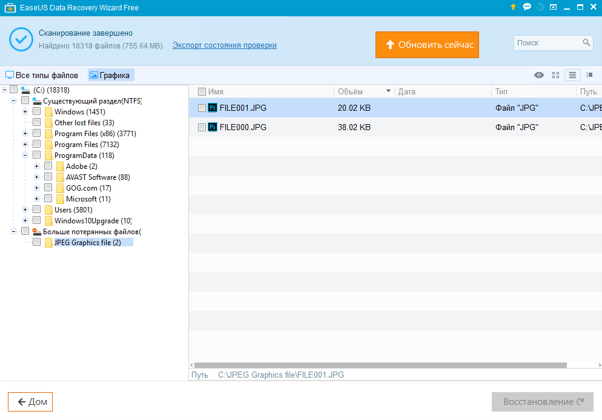Viewport: 602px width, 420px height.
Task: Check the box for FILE000.JPG
Action: tap(202, 127)
